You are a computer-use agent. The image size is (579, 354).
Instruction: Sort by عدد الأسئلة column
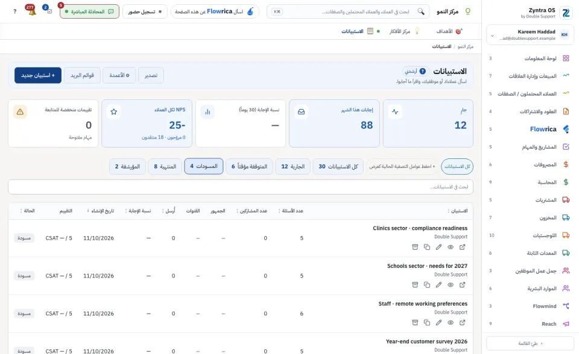pyautogui.click(x=291, y=211)
